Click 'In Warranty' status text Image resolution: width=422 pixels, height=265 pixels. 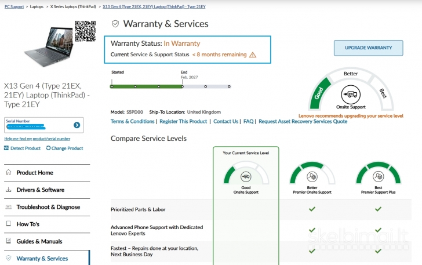click(x=182, y=43)
